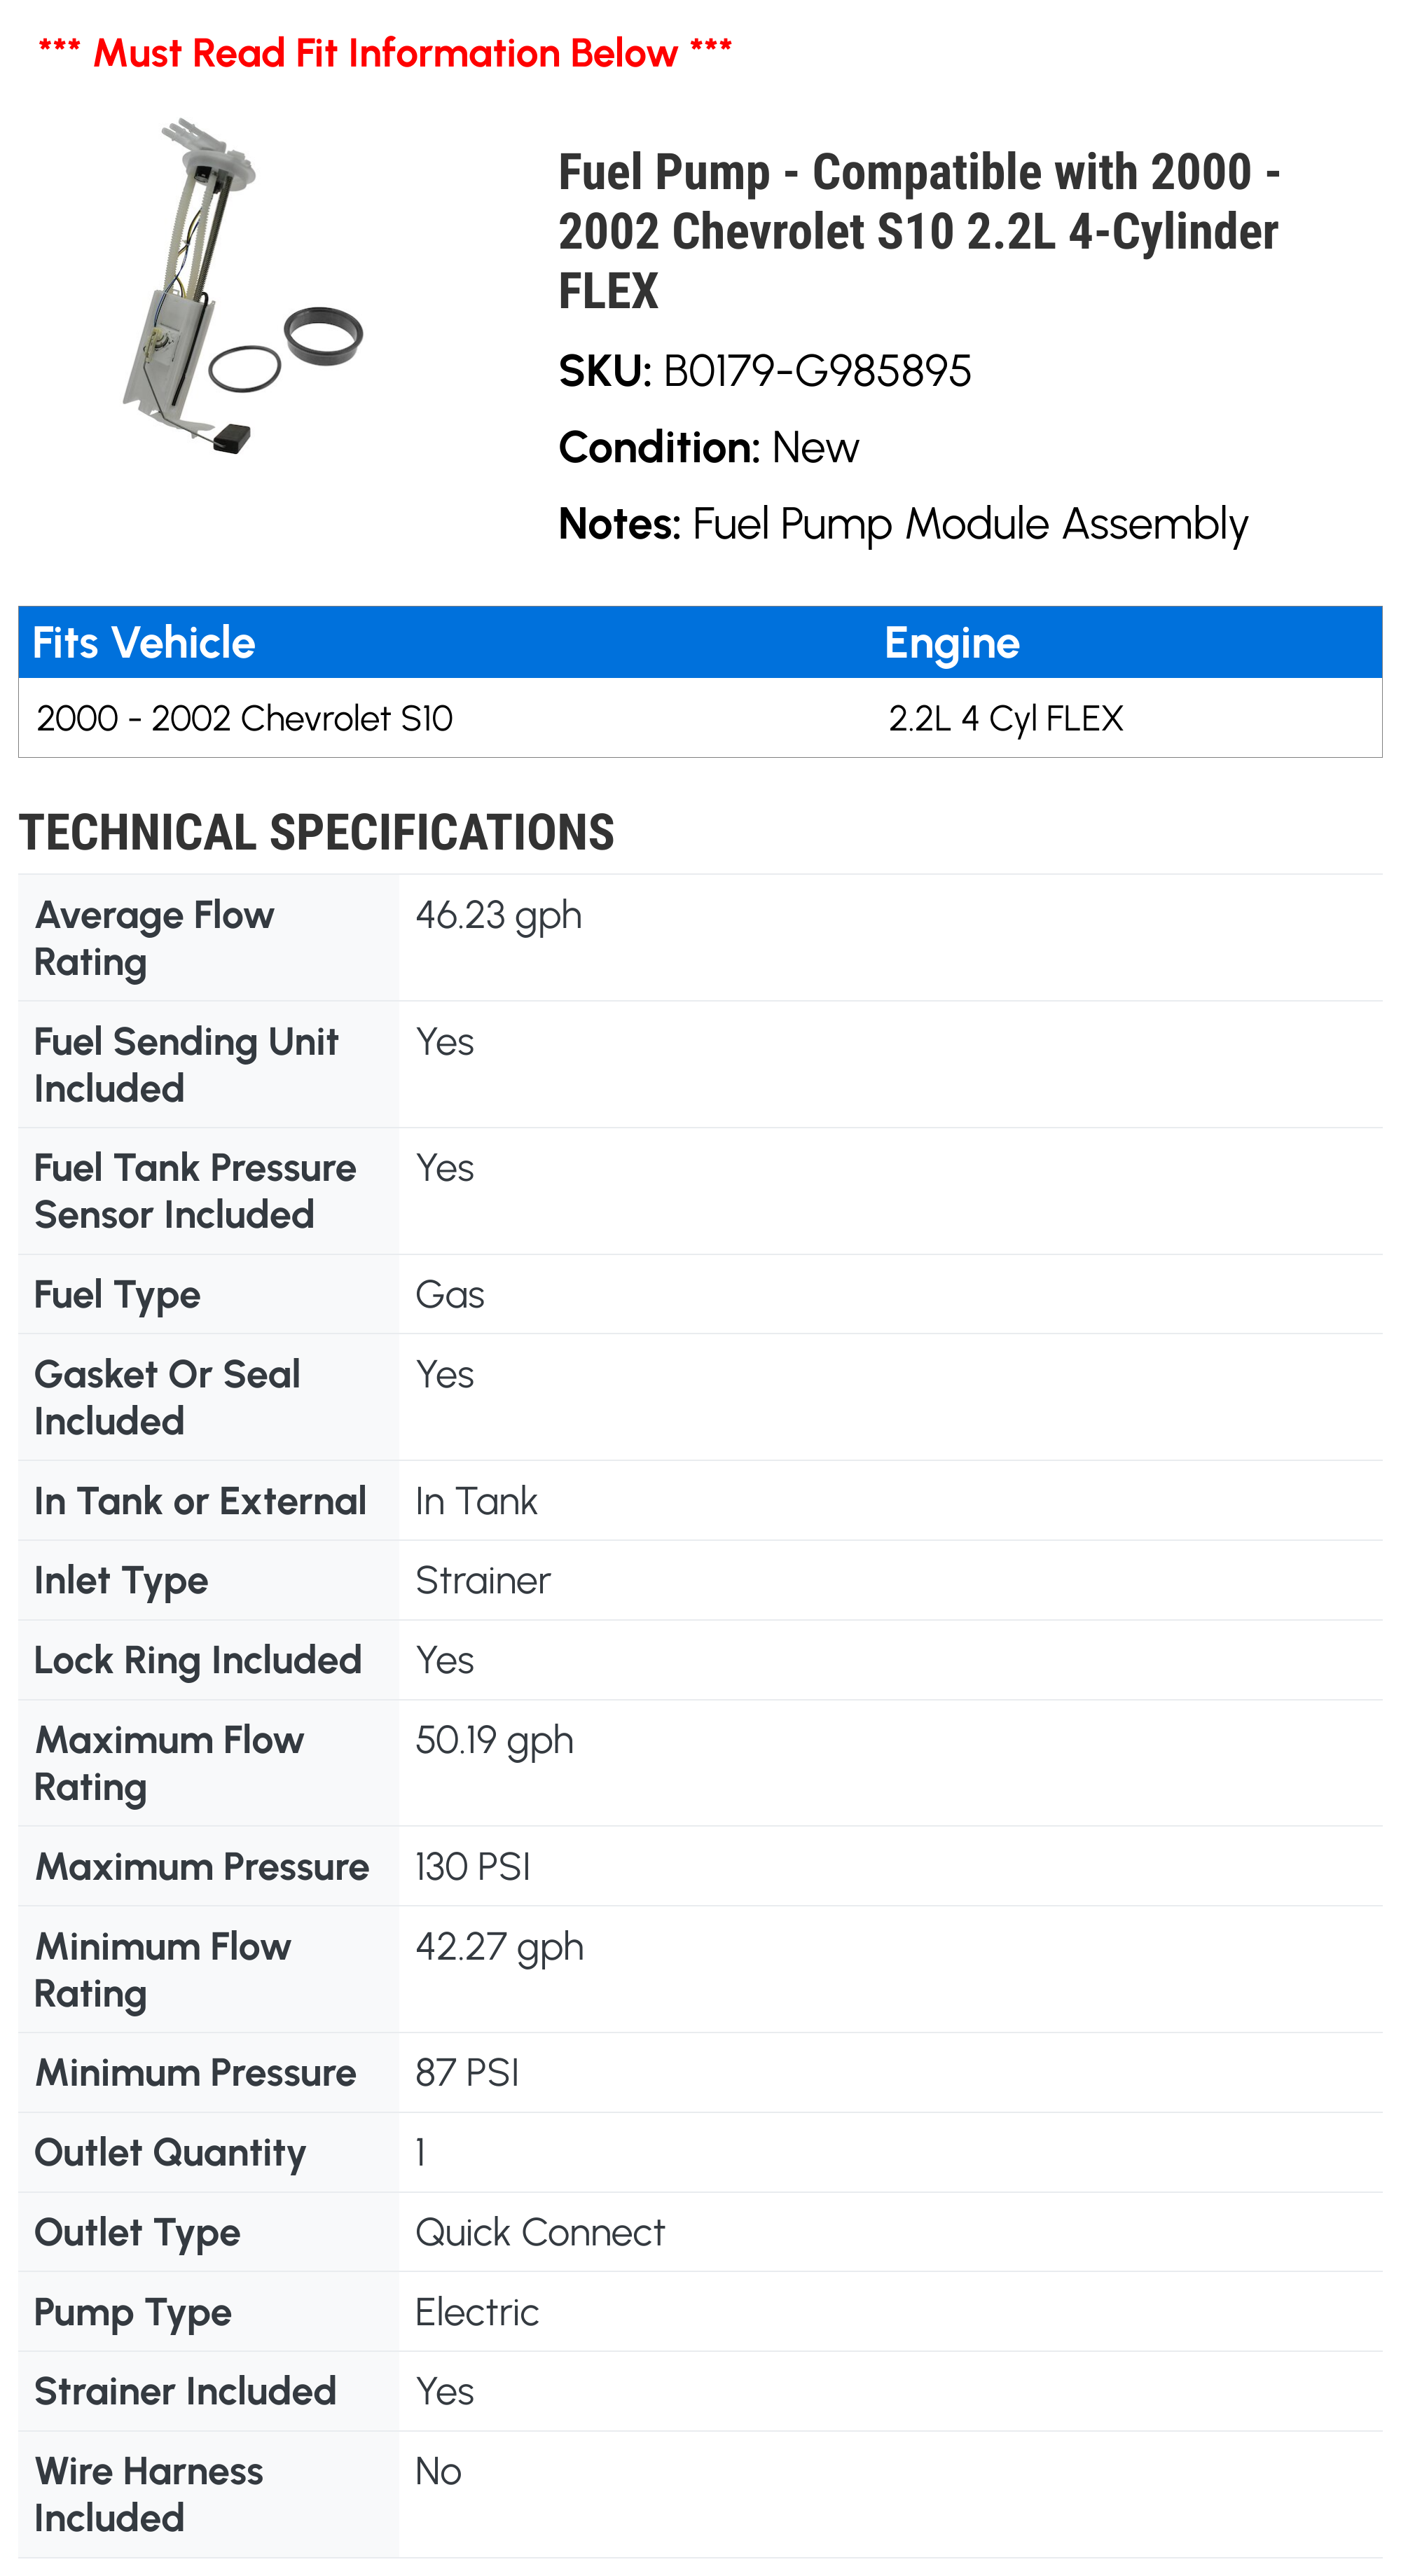Click the Technical Specifications heading
Screen dimensions: 1401x2576
point(316,833)
